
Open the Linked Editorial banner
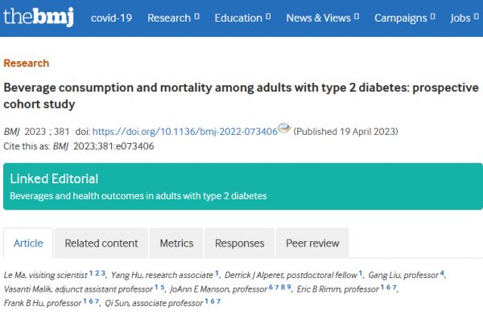coord(243,186)
